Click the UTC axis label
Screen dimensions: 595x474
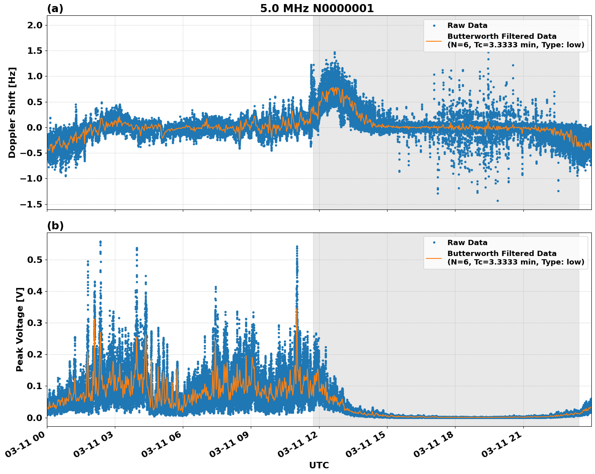point(318,466)
